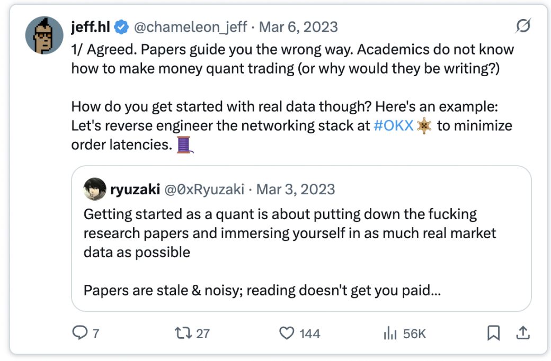Click the reply comment icon
This screenshot has height=361, width=551.
pyautogui.click(x=79, y=333)
